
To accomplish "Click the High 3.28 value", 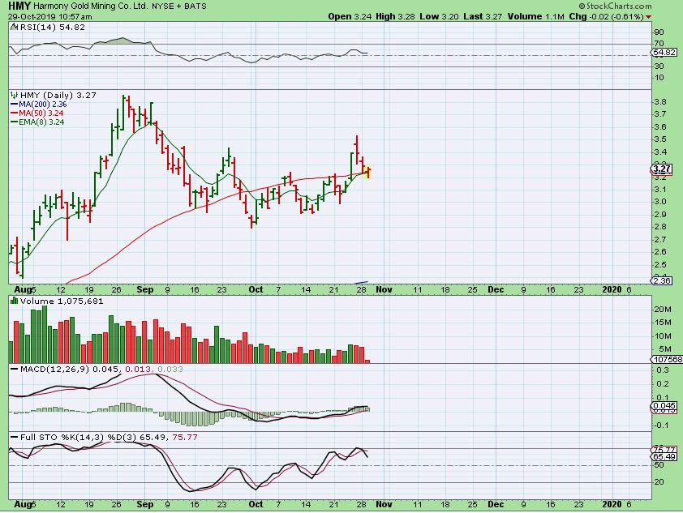I will [x=395, y=16].
